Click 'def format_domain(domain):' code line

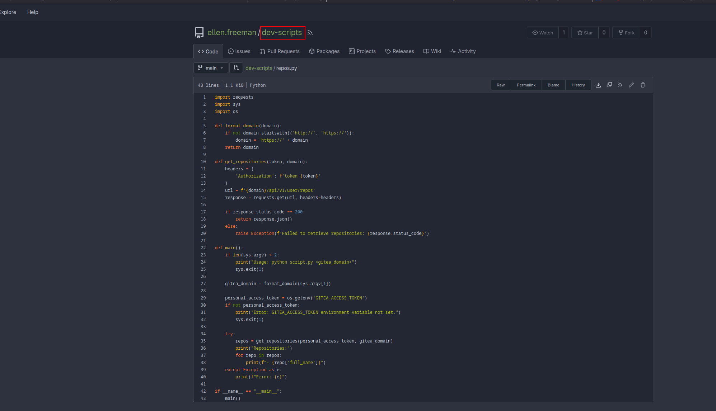pyautogui.click(x=248, y=126)
